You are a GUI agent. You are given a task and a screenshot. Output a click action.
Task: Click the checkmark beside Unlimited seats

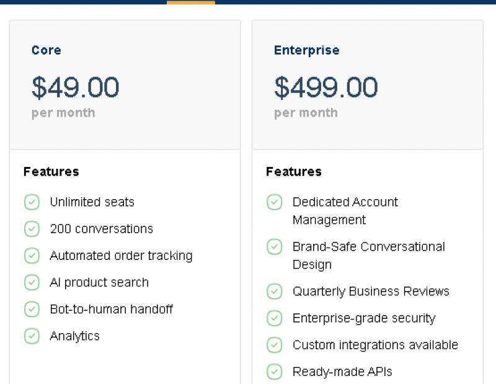click(32, 202)
